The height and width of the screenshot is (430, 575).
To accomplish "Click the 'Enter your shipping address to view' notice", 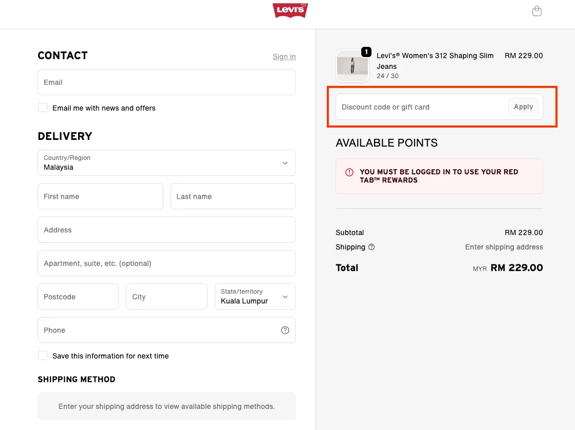I will (x=166, y=406).
